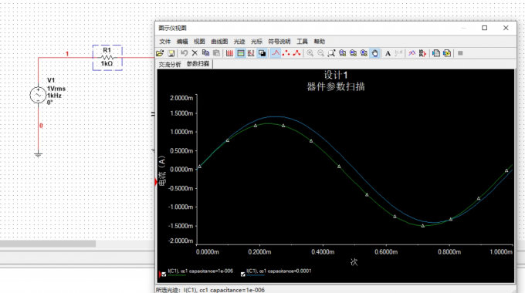Toggle the legend display icon

(x=240, y=53)
